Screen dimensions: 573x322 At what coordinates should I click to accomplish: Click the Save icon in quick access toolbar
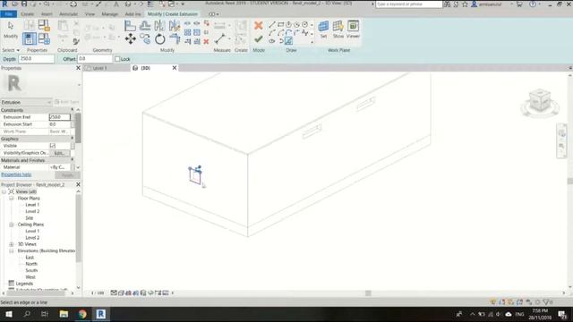[x=24, y=4]
